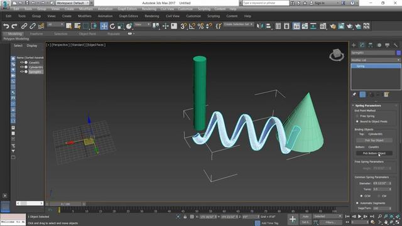Click the Select and Manipulate icon
402x226 pixels.
click(x=165, y=26)
